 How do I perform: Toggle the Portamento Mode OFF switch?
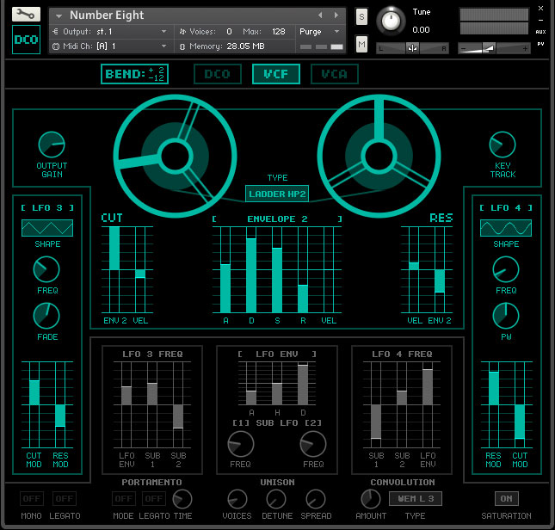coord(124,498)
